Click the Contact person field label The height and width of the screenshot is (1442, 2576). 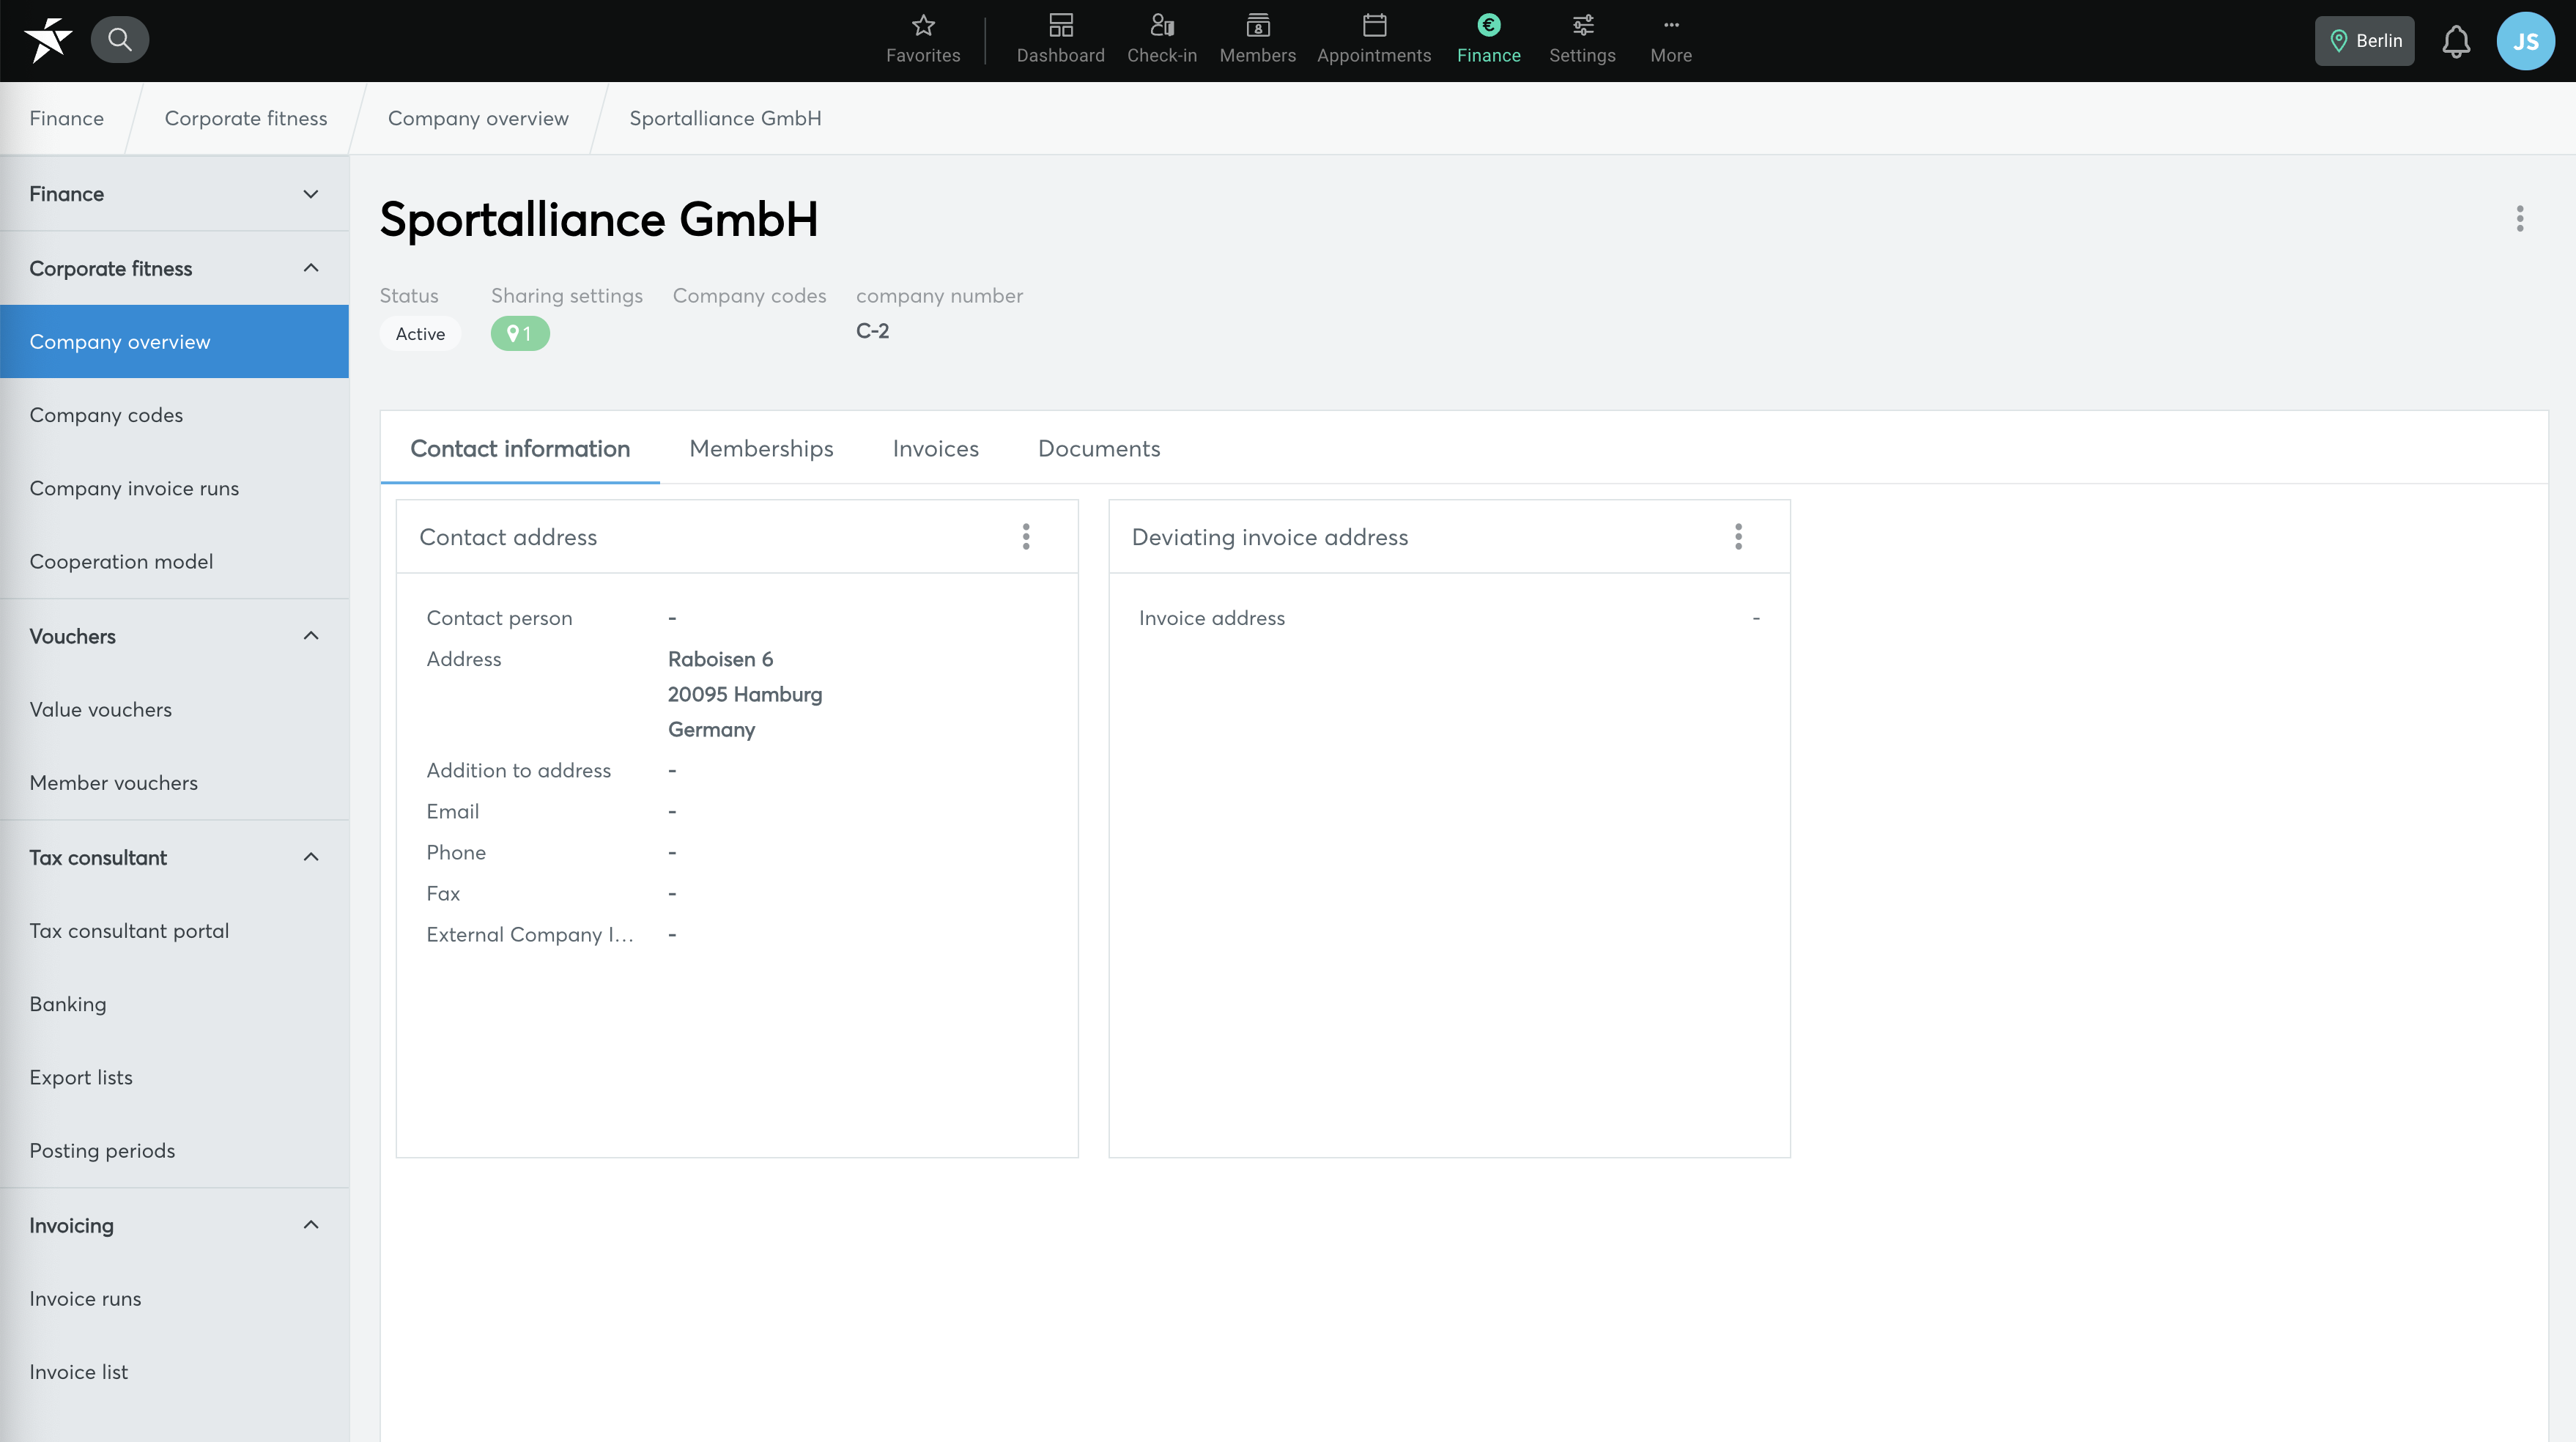pyautogui.click(x=499, y=618)
